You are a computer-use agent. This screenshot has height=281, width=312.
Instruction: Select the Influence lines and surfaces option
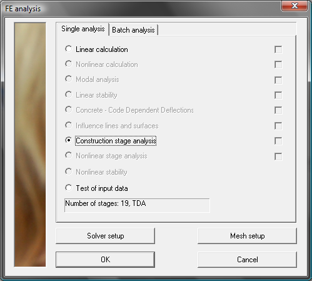(x=112, y=126)
